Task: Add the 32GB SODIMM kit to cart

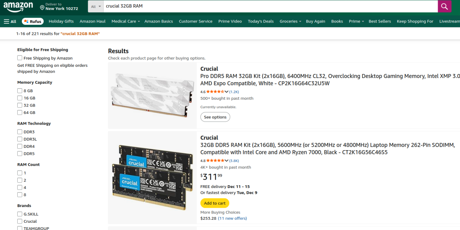Action: [215, 203]
